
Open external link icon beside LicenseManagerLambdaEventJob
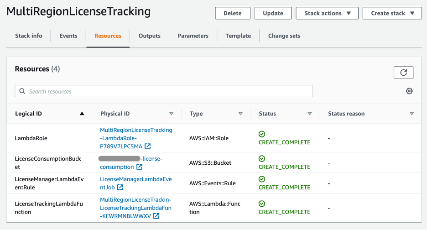[120, 187]
